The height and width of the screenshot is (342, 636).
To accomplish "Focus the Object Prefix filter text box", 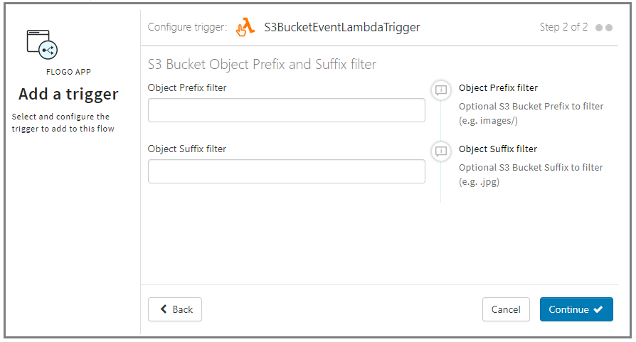I will [x=286, y=110].
